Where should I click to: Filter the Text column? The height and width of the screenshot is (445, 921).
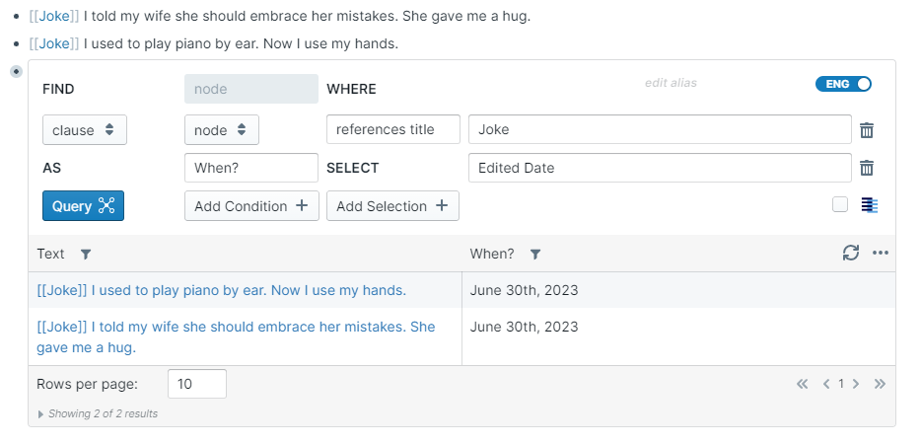[x=86, y=255]
